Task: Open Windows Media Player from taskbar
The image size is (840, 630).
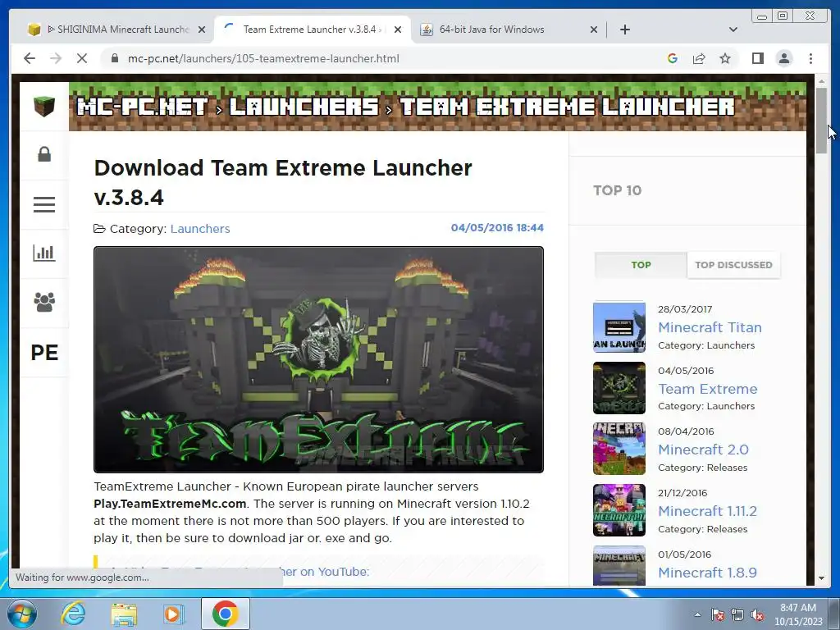Action: click(x=174, y=614)
